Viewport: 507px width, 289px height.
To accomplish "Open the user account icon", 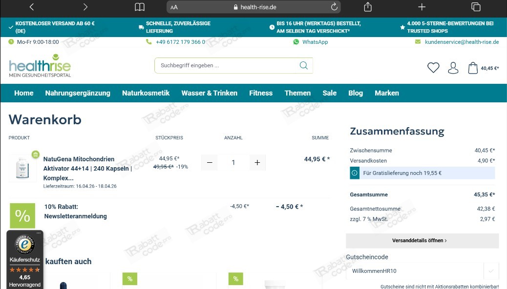I will coord(453,68).
